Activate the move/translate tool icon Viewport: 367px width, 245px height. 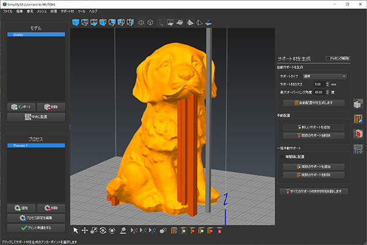(85, 230)
